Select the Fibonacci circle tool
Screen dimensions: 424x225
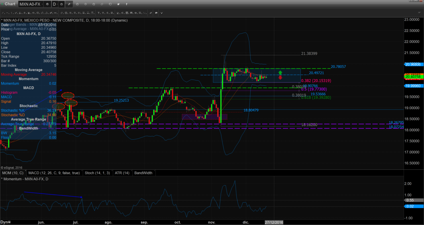pyautogui.click(x=66, y=13)
